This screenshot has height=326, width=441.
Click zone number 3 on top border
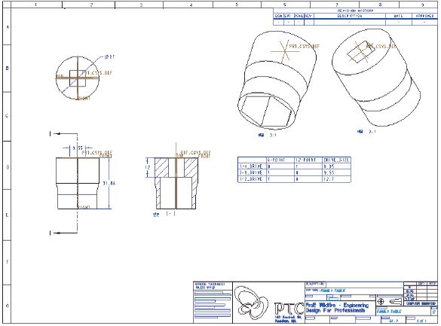coord(141,5)
